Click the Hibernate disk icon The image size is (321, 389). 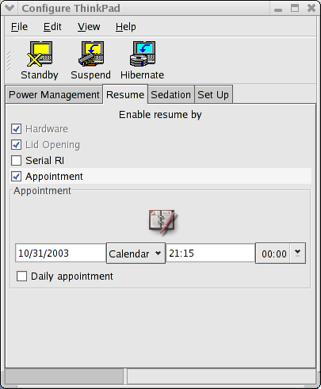[143, 54]
